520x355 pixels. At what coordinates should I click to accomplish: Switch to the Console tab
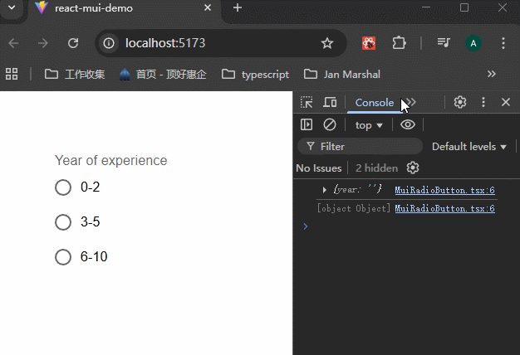click(x=374, y=102)
